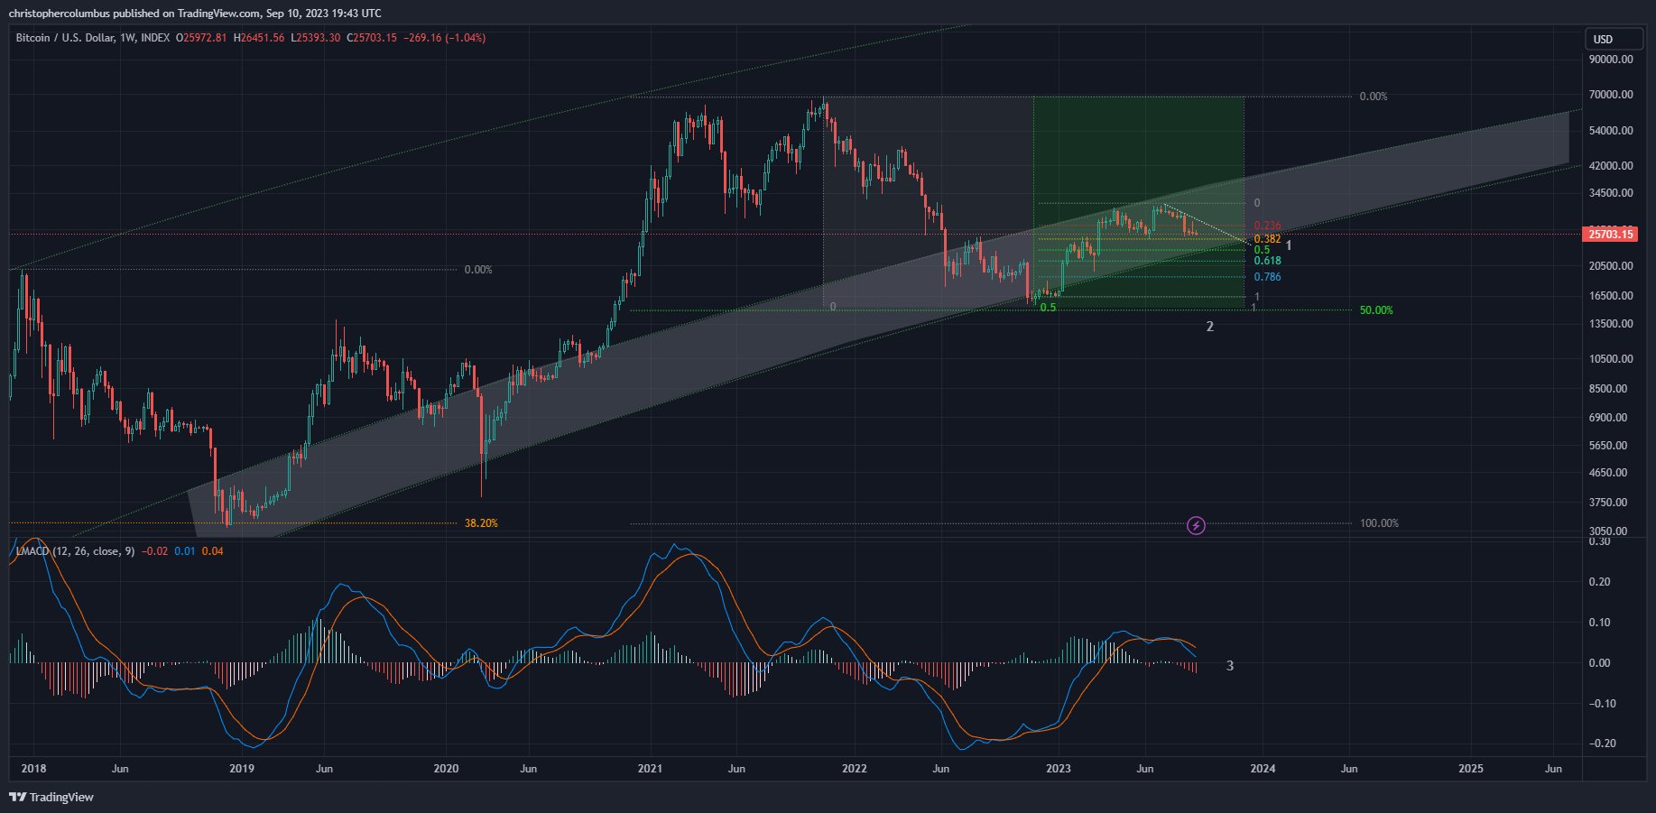Viewport: 1656px width, 813px height.
Task: Click the blue 0.786 Fibonacci level label
Action: tap(1267, 277)
